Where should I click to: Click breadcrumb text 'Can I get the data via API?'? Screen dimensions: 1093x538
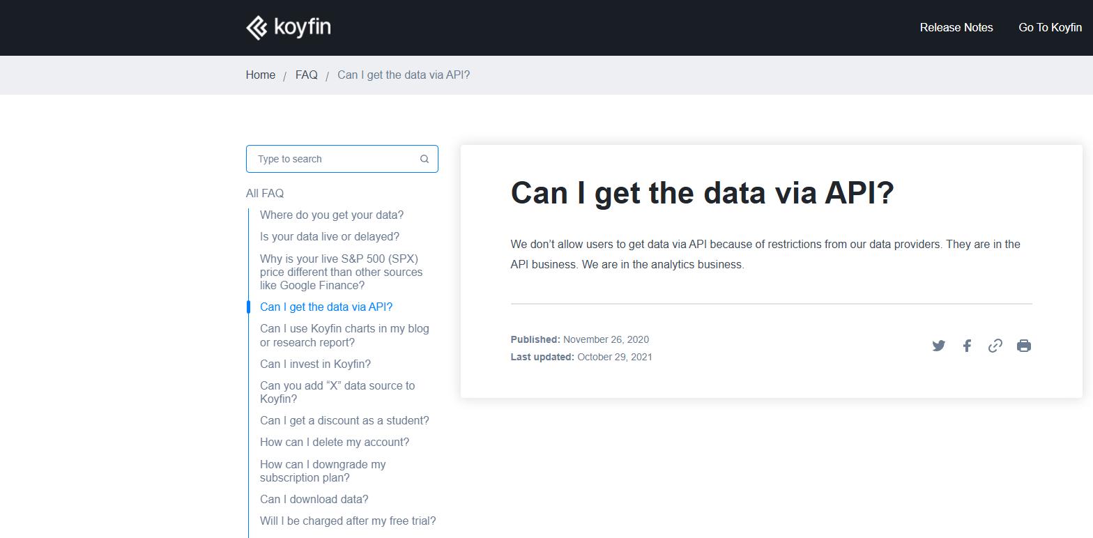pyautogui.click(x=404, y=75)
